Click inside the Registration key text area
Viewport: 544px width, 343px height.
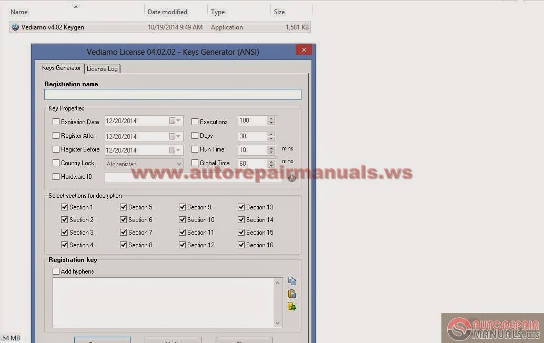[x=164, y=302]
